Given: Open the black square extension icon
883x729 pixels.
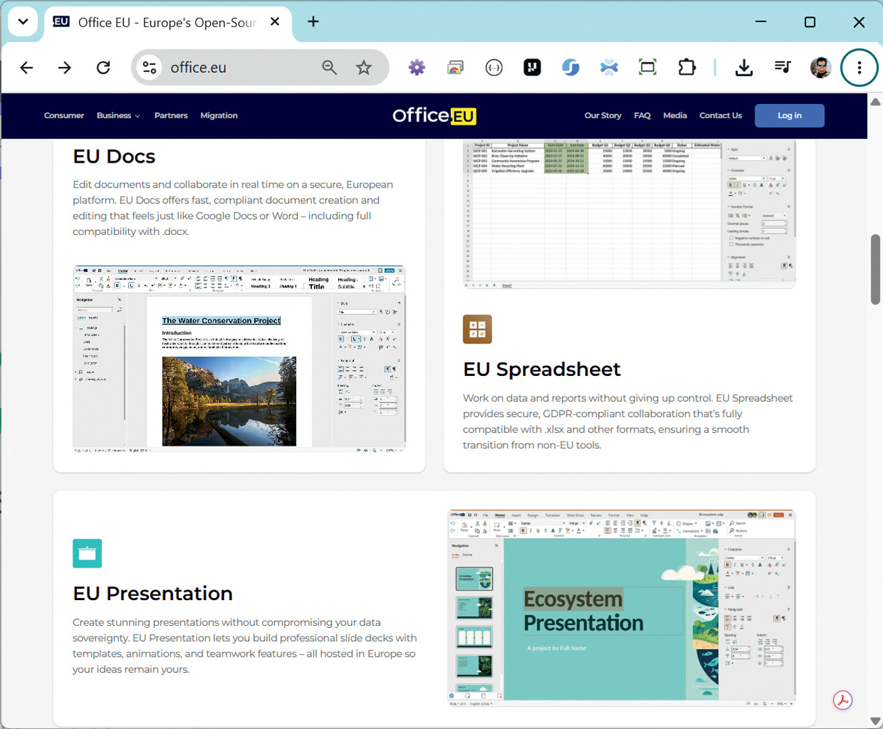Looking at the screenshot, I should pyautogui.click(x=532, y=67).
